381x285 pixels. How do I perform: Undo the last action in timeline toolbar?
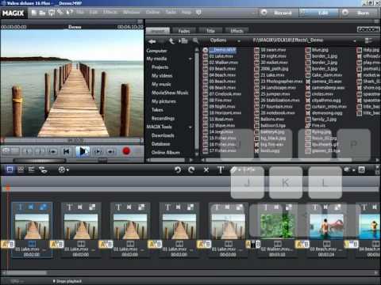tap(178, 169)
